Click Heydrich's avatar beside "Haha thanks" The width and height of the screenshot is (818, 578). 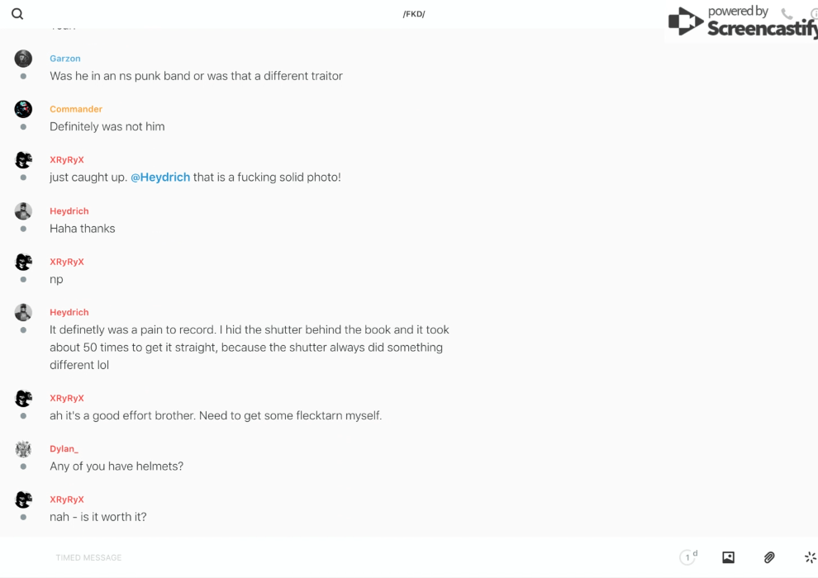pyautogui.click(x=23, y=211)
